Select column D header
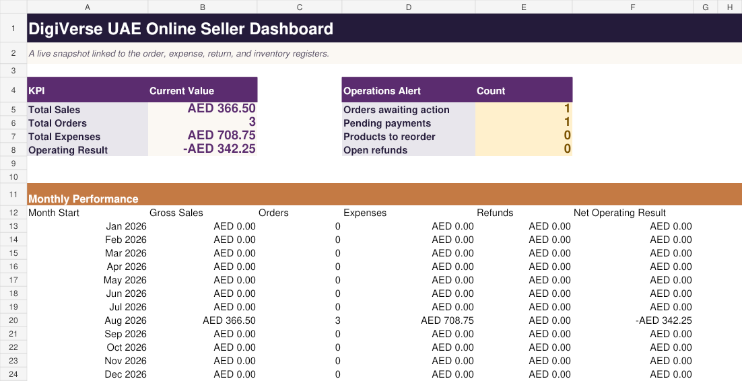 [409, 7]
